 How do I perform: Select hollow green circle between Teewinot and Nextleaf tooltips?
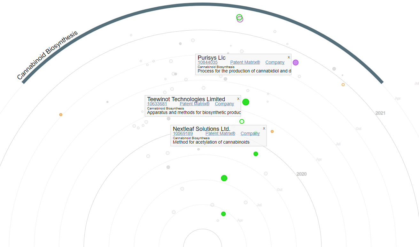pos(242,122)
